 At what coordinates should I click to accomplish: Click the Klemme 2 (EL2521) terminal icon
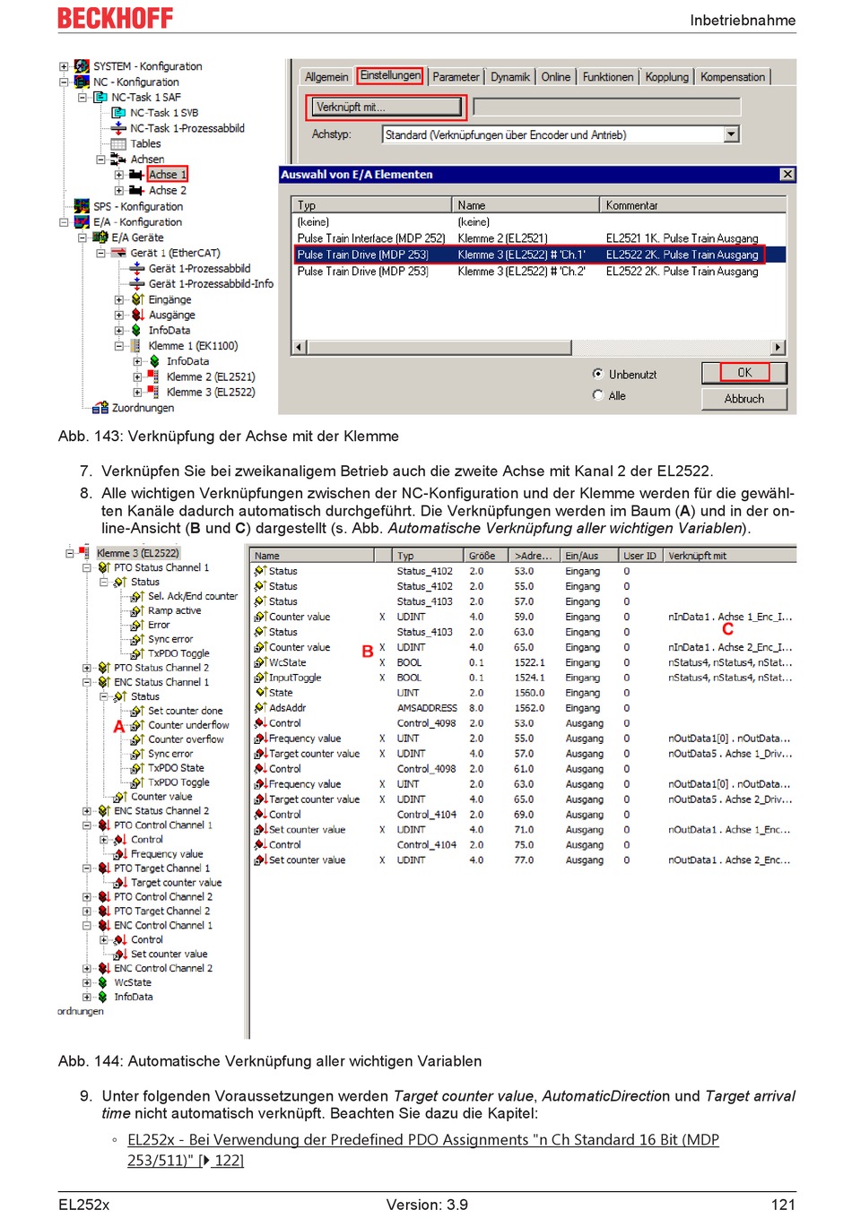coord(154,376)
